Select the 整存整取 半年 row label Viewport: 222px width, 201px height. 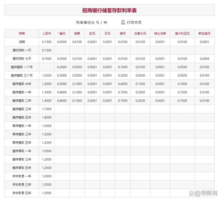pos(22,84)
